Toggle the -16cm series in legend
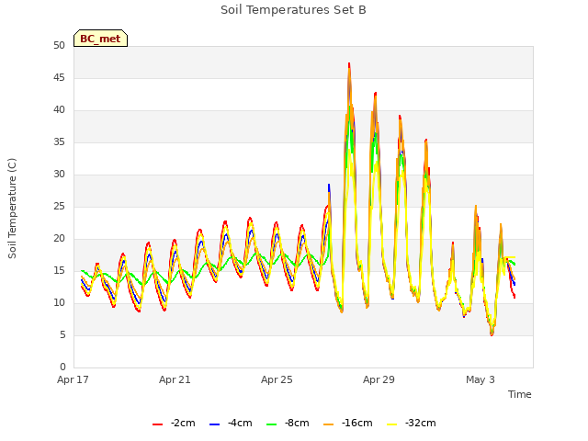Image resolution: width=588 pixels, height=441 pixels. point(347,424)
